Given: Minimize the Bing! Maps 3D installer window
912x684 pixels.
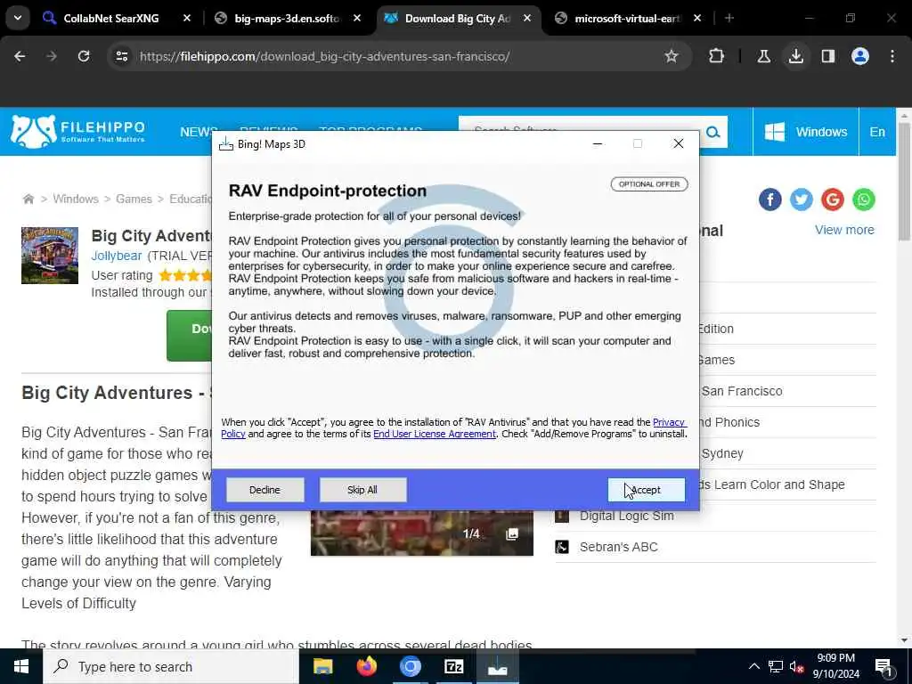Looking at the screenshot, I should pos(598,143).
